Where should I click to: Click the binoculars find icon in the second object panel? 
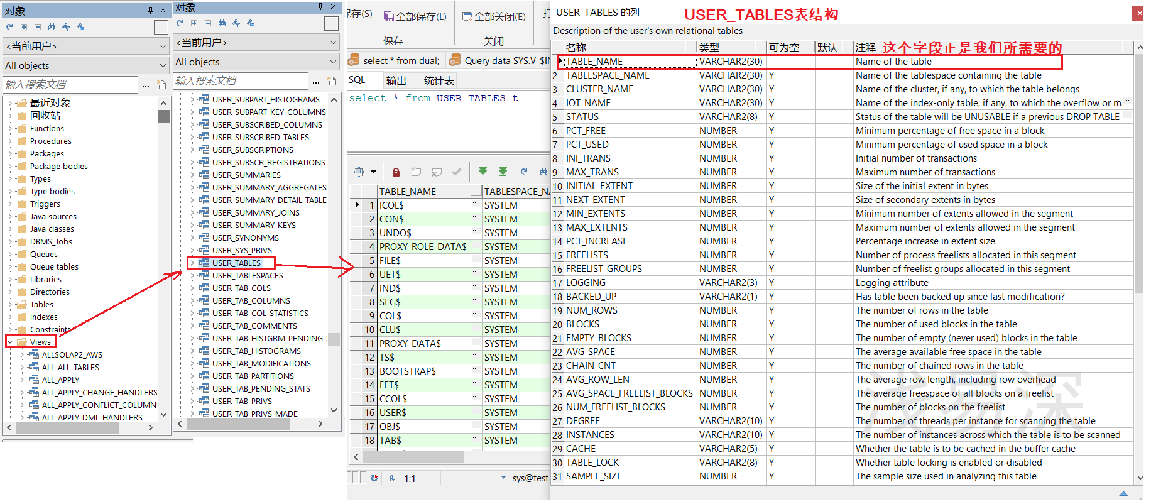(222, 23)
